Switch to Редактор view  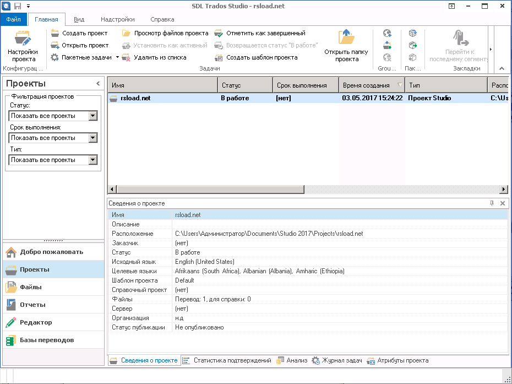(x=53, y=322)
